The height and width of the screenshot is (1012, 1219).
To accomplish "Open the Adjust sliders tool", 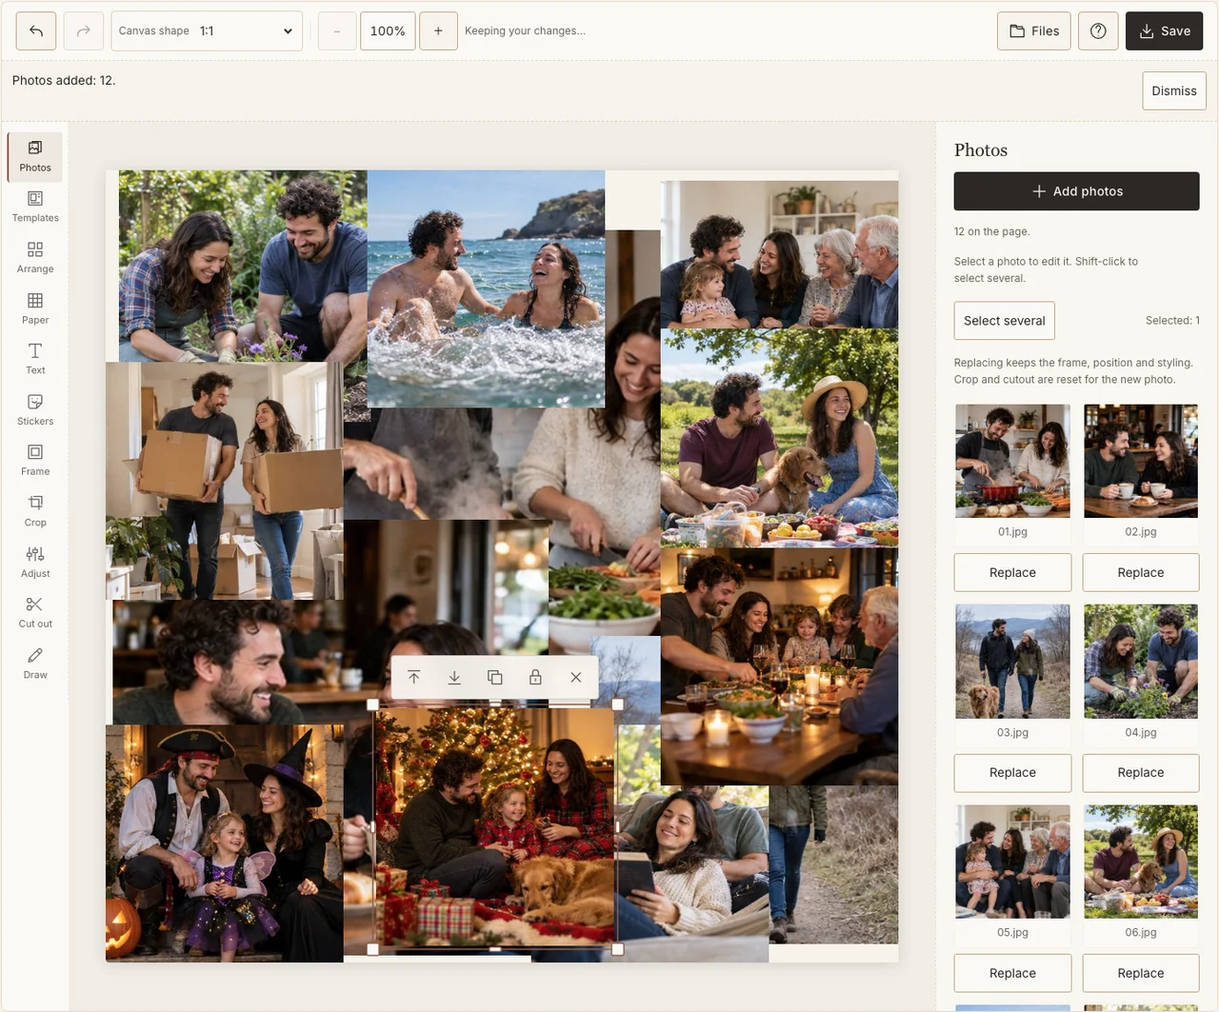I will point(35,563).
